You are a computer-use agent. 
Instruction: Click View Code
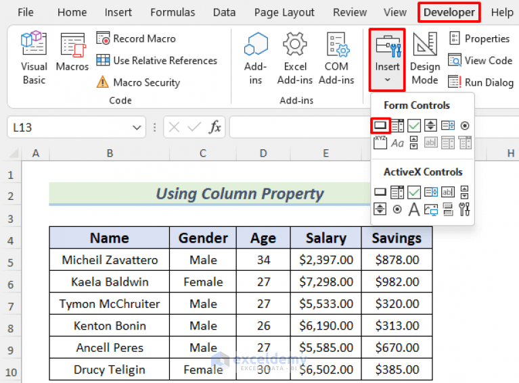[x=480, y=61]
